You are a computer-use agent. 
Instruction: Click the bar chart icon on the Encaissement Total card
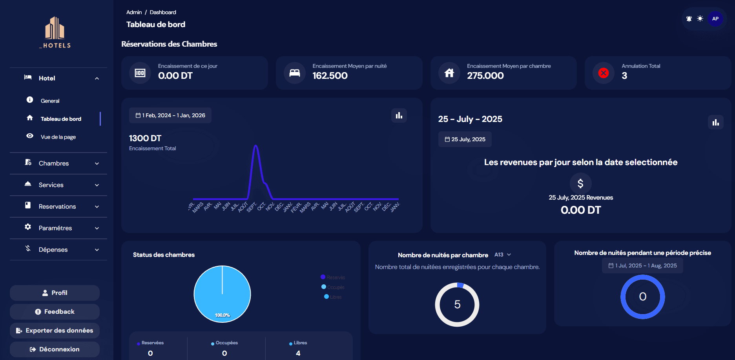click(399, 115)
